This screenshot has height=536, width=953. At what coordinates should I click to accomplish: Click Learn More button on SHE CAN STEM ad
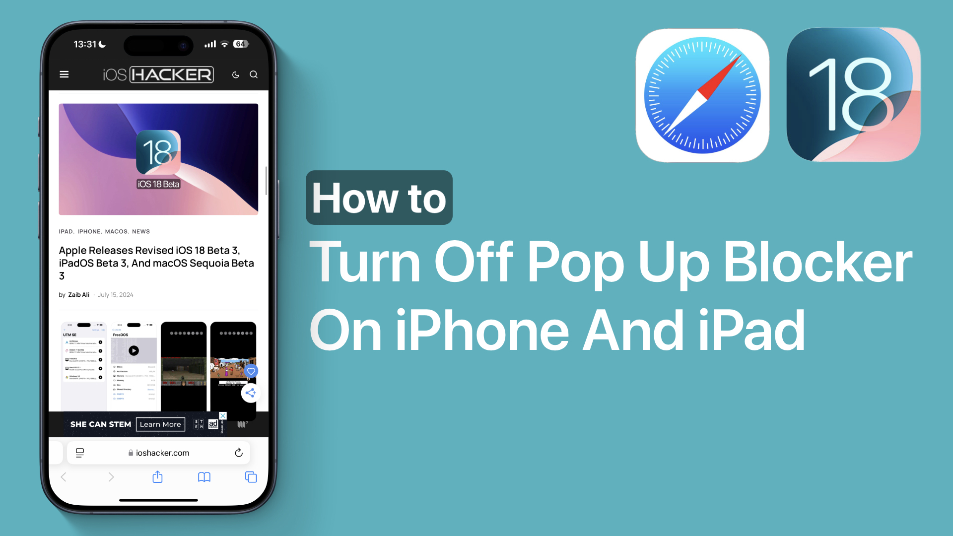160,424
